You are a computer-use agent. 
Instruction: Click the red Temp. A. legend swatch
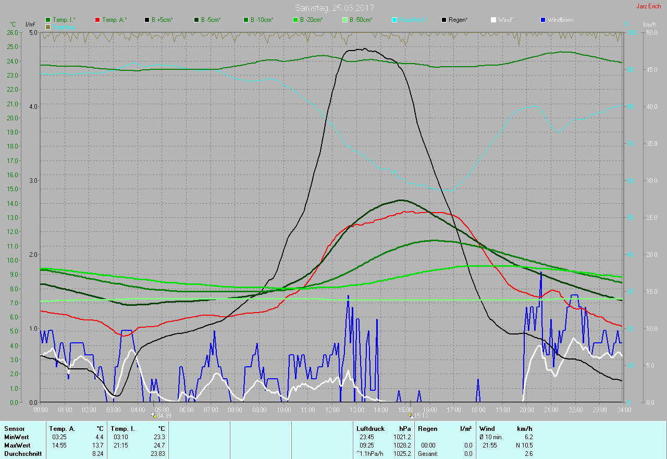pyautogui.click(x=97, y=20)
